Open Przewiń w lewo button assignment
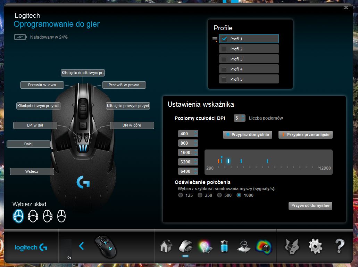358x267 pixels. tap(42, 85)
